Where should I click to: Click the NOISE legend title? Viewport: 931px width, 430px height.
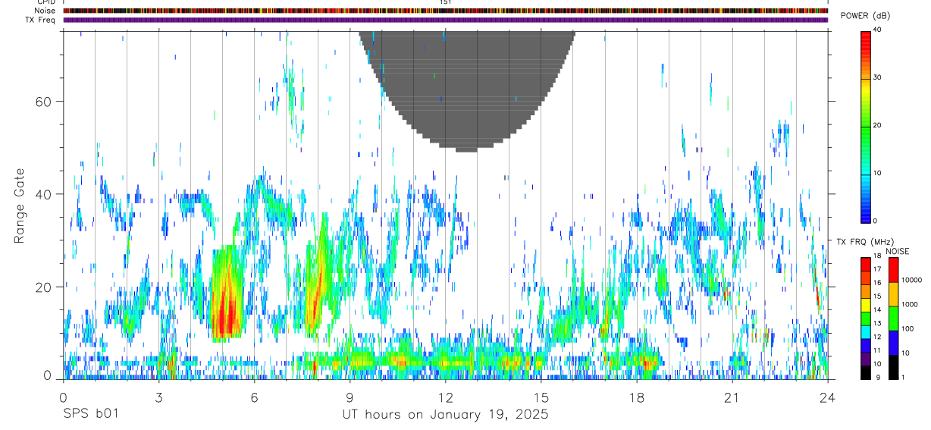click(898, 251)
